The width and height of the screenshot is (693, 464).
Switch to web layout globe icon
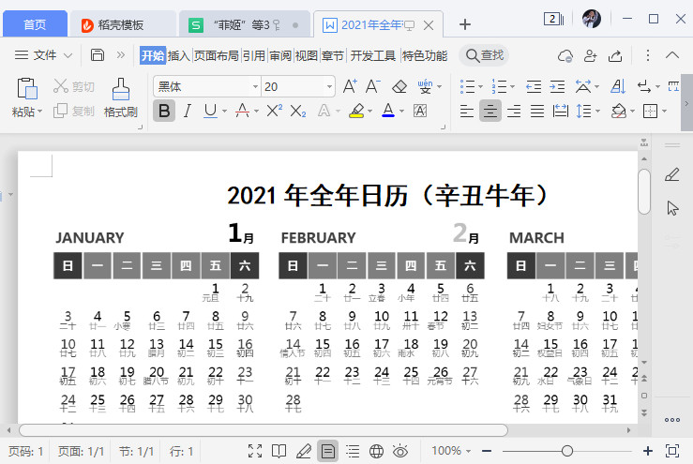pos(376,451)
